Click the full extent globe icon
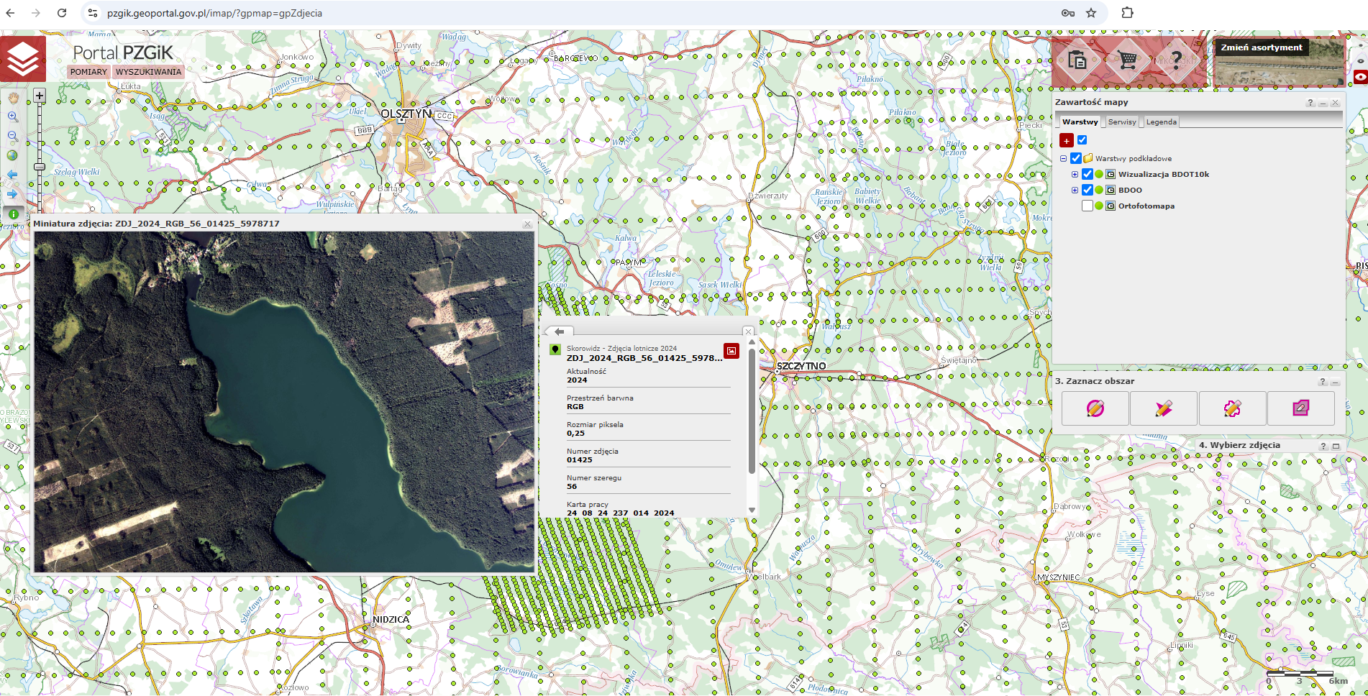The image size is (1368, 696). pos(13,155)
